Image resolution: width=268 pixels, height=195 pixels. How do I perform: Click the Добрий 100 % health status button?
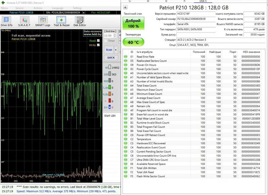coord(133,23)
